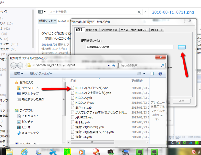Toggle the preview pane icon
This screenshot has width=201, height=155.
pyautogui.click(x=152, y=73)
